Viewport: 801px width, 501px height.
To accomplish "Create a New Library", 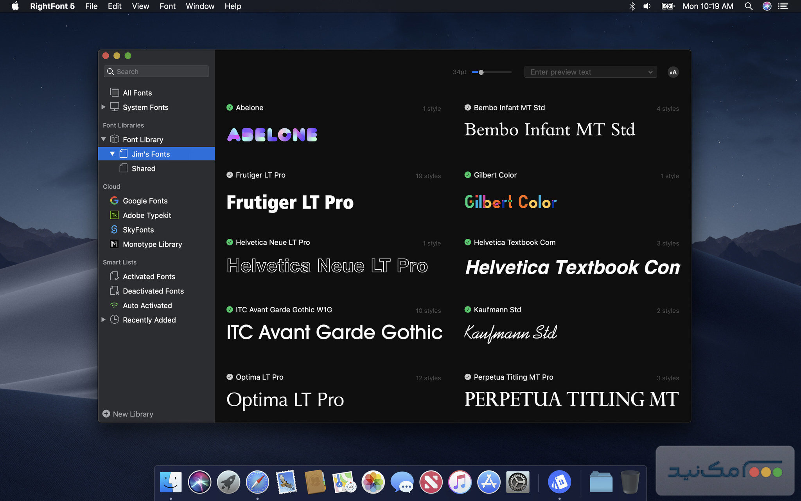I will coord(128,414).
